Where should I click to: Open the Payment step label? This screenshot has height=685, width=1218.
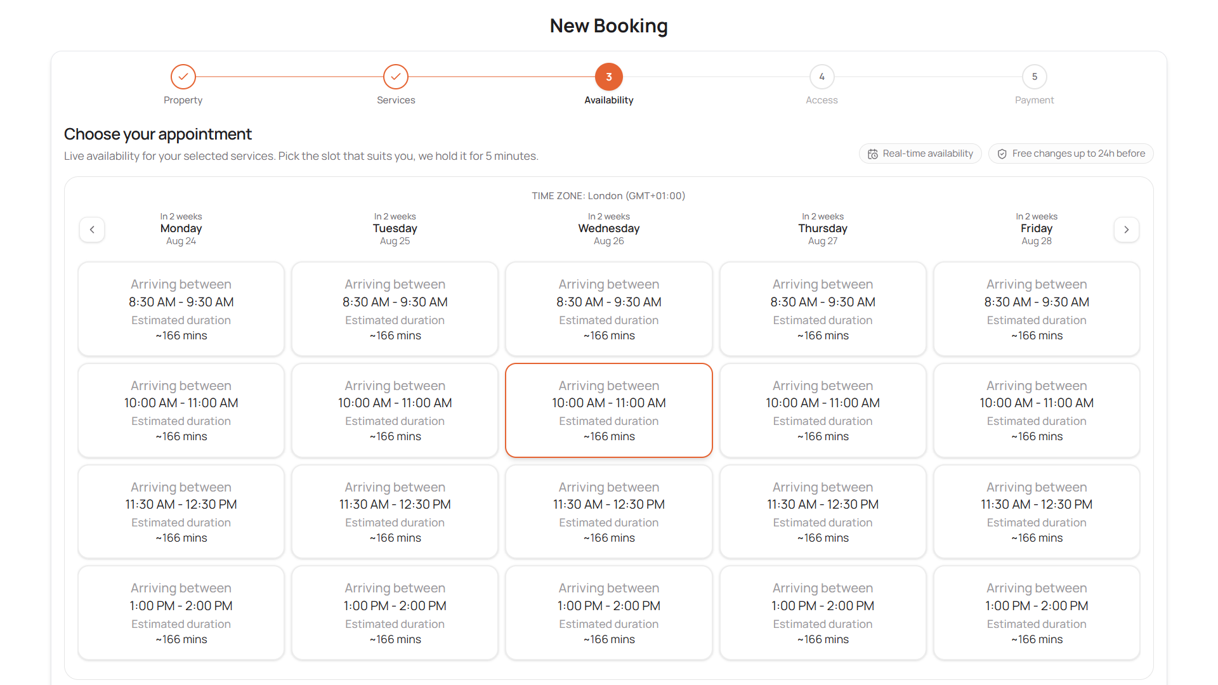pyautogui.click(x=1035, y=100)
